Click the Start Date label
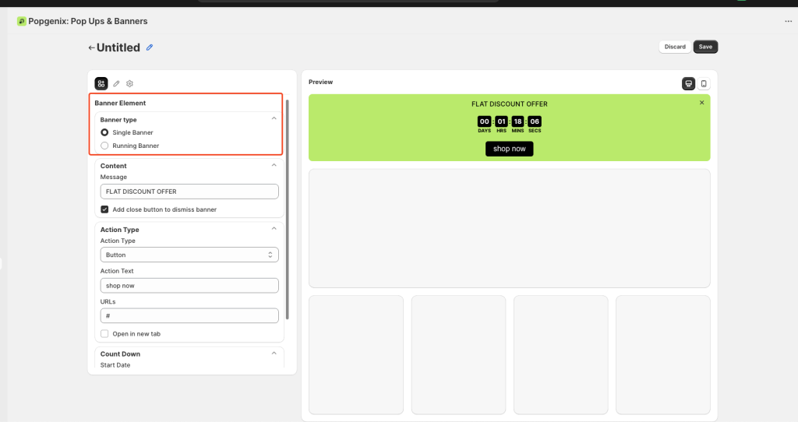 click(115, 365)
